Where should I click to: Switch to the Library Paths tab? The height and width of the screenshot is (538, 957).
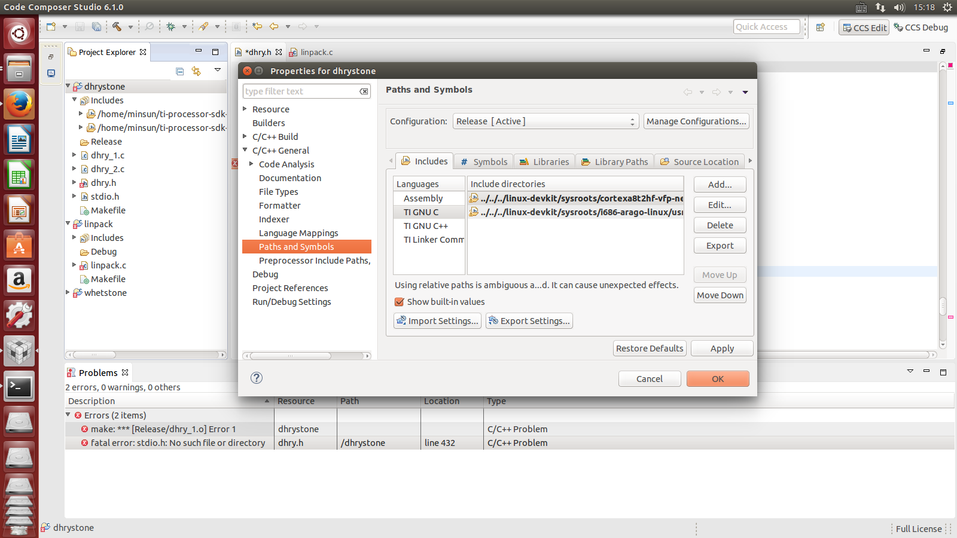(x=614, y=162)
